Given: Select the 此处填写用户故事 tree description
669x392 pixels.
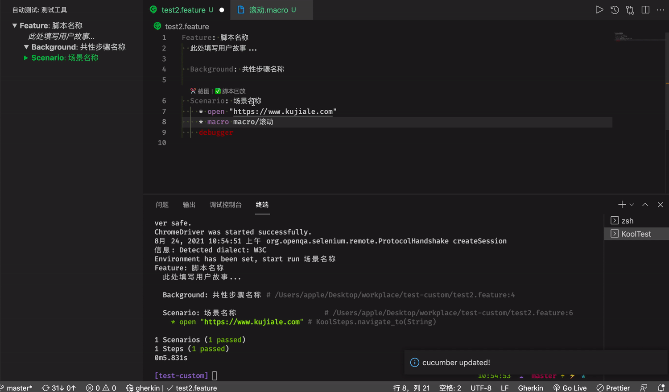Looking at the screenshot, I should pos(61,37).
